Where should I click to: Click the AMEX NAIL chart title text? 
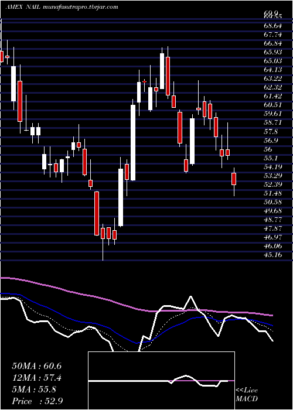point(23,7)
